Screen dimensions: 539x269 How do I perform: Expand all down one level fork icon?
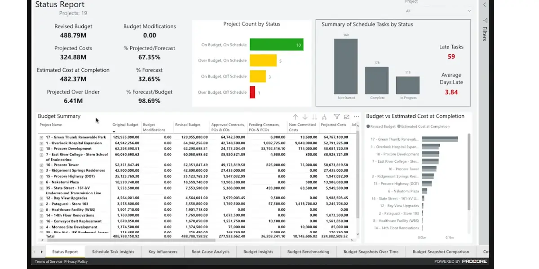[x=324, y=117]
